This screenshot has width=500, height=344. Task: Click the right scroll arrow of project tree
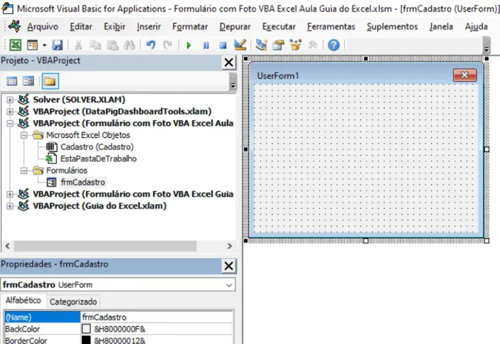(230, 246)
